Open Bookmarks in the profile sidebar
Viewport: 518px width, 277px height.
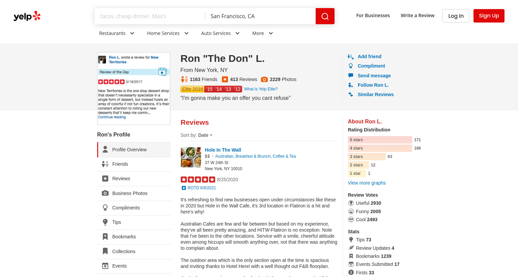coord(134,237)
